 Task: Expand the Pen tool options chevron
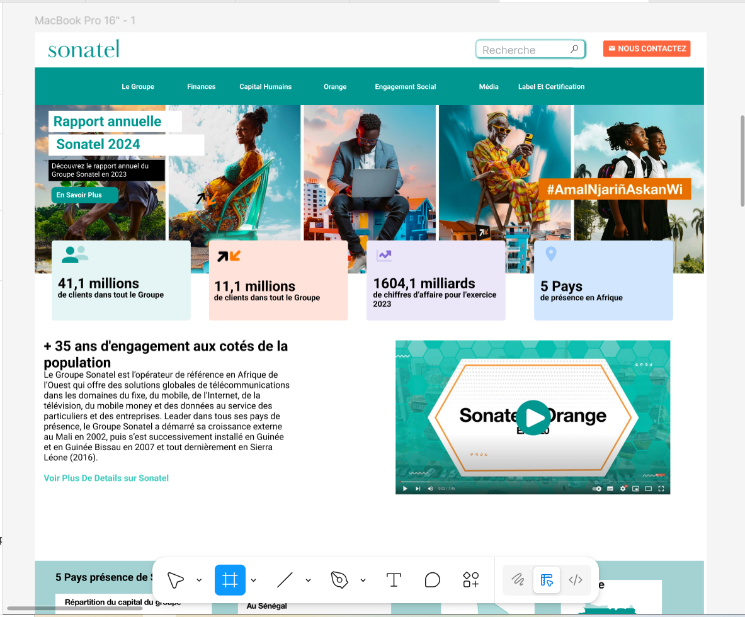[x=363, y=580]
